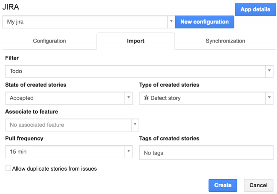Select the Import tab
This screenshot has width=277, height=194.
tap(136, 41)
